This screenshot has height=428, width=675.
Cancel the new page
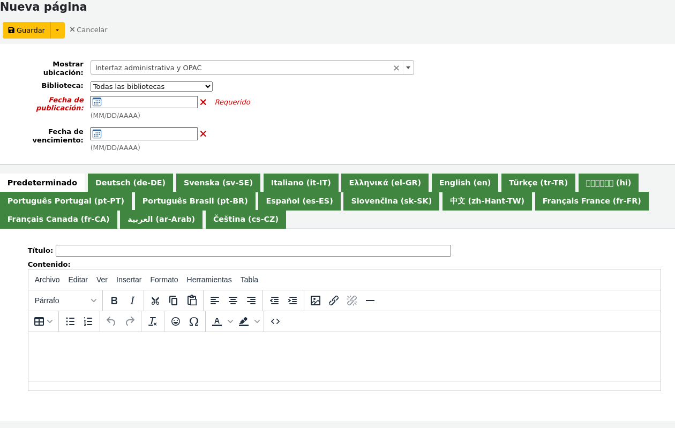[x=88, y=30]
